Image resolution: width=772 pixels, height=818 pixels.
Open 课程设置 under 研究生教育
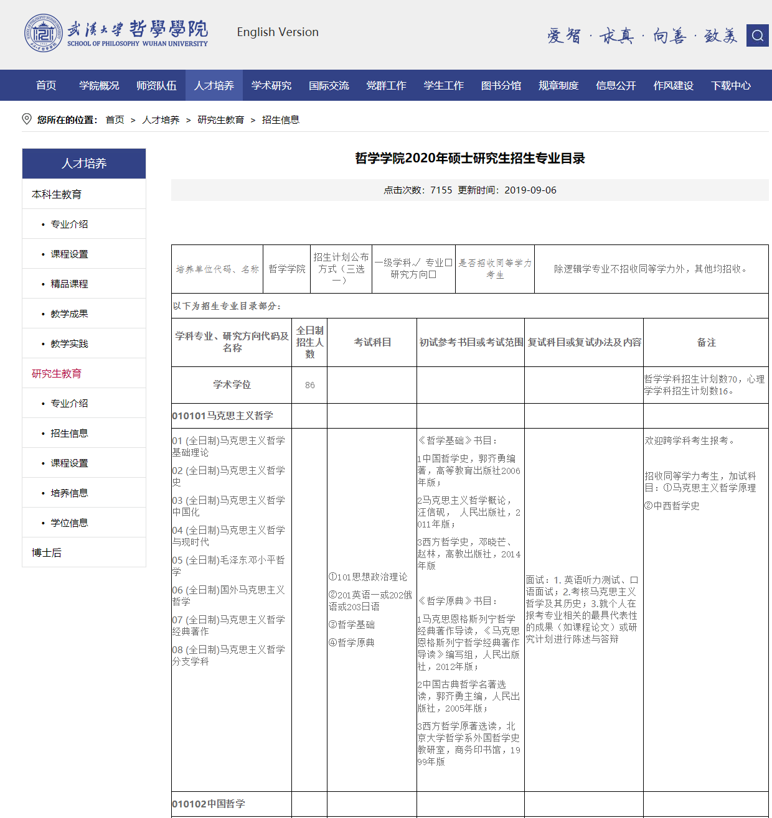point(84,463)
